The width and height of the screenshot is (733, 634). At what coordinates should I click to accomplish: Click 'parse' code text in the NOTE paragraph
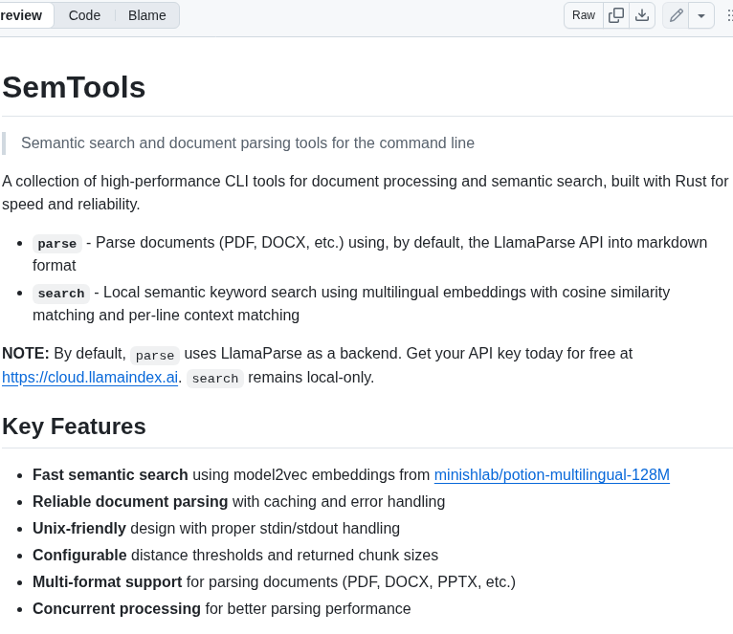click(x=155, y=355)
